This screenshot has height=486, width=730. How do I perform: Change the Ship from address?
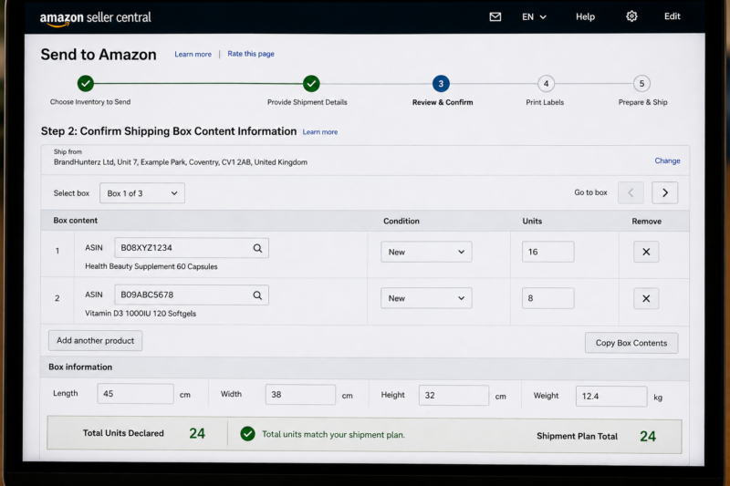[667, 160]
